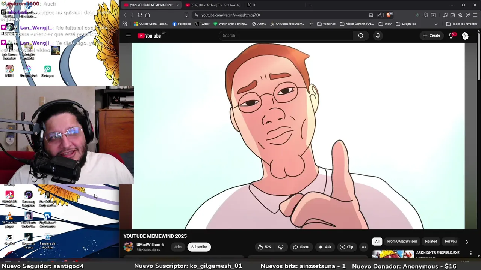
Task: Select the For you filter chip
Action: (451, 241)
